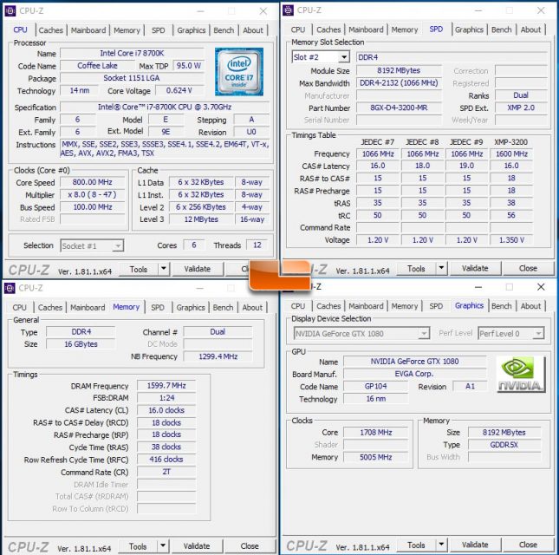Screen dimensions: 559x555
Task: Click the Code Name value Coffee Lake
Action: pyautogui.click(x=97, y=66)
